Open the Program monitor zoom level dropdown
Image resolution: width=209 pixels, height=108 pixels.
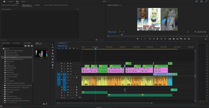[x=126, y=32]
